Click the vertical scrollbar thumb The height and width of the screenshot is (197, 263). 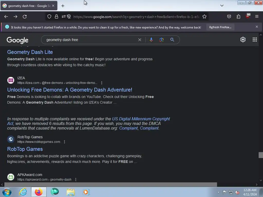pos(261,155)
